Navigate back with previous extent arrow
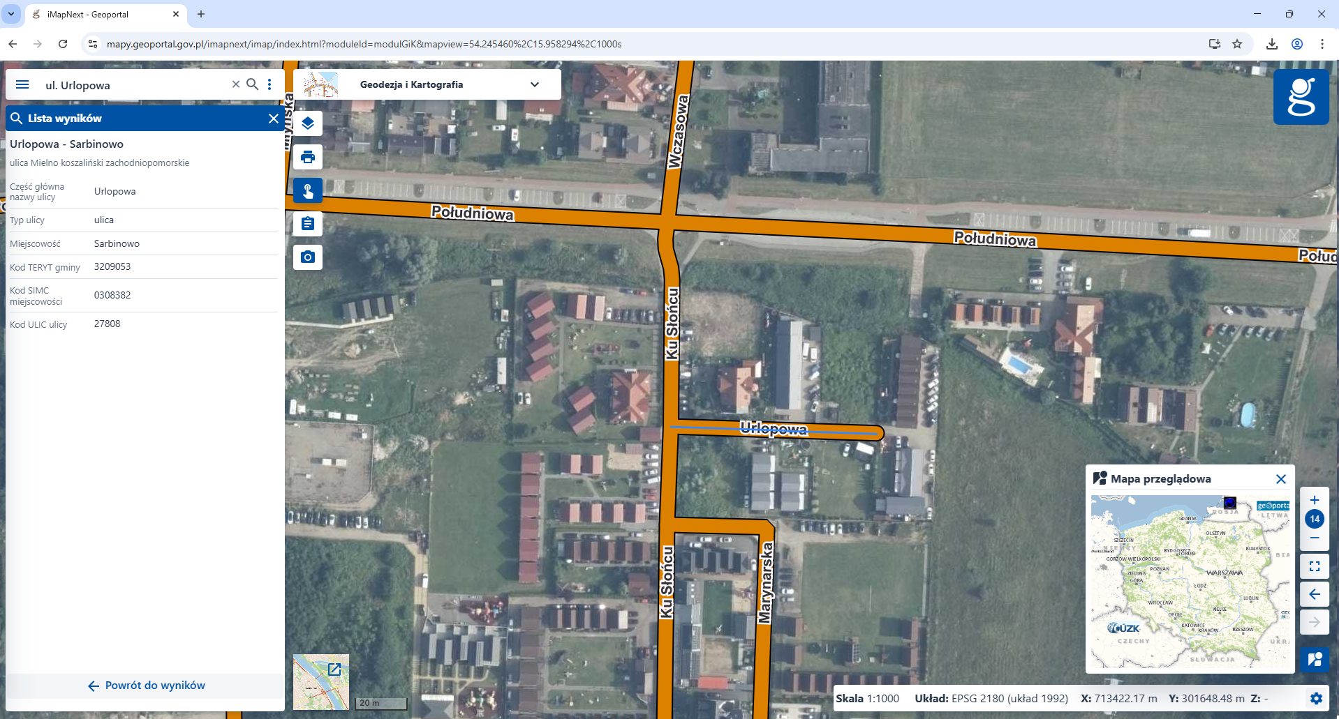Image resolution: width=1339 pixels, height=719 pixels. (1315, 594)
